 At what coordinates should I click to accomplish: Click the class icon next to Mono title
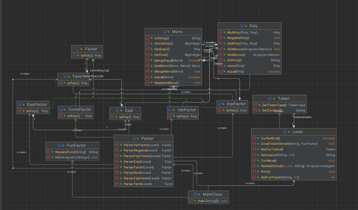pos(165,32)
